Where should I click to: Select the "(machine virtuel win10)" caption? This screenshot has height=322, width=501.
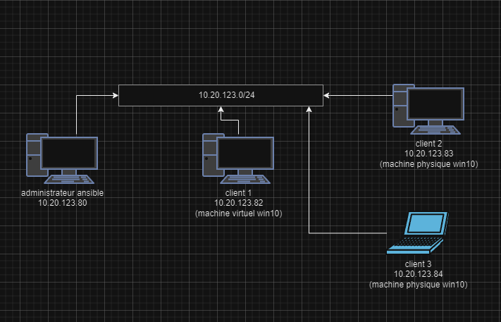(x=238, y=213)
